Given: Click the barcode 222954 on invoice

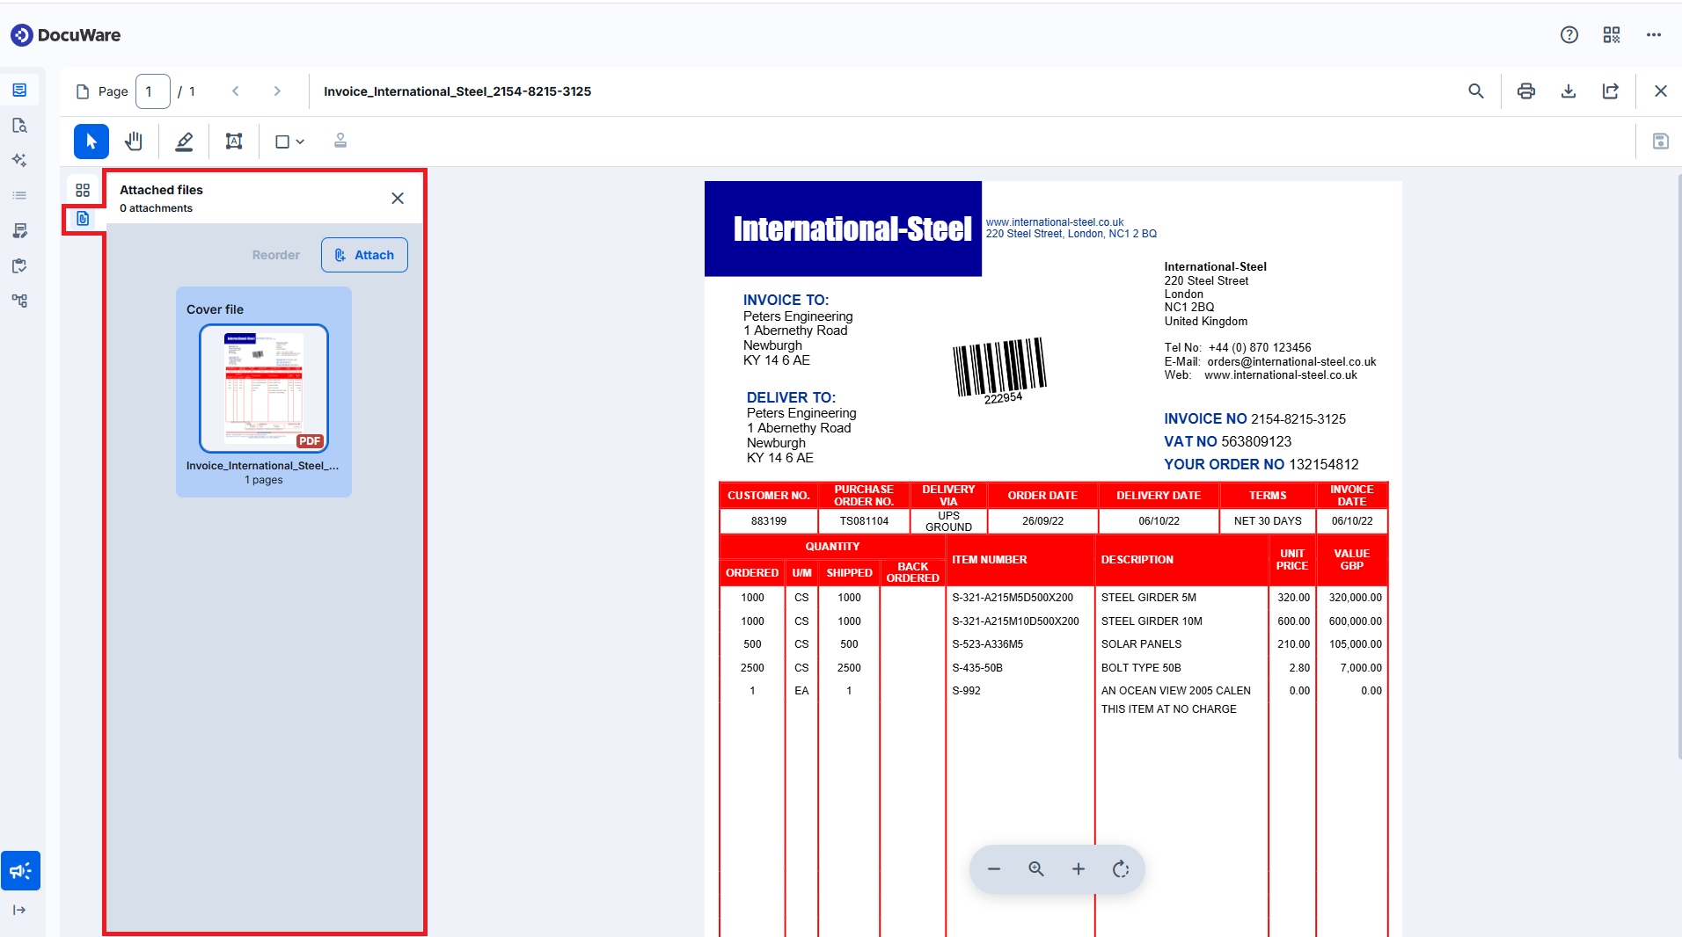Looking at the screenshot, I should (1000, 370).
